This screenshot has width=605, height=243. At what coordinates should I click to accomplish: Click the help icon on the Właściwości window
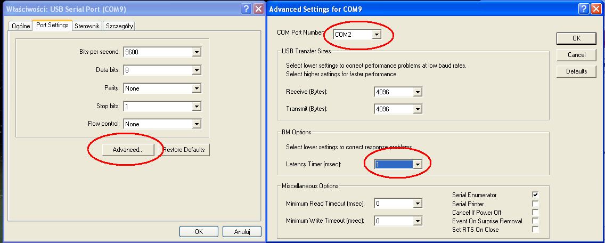[x=246, y=9]
